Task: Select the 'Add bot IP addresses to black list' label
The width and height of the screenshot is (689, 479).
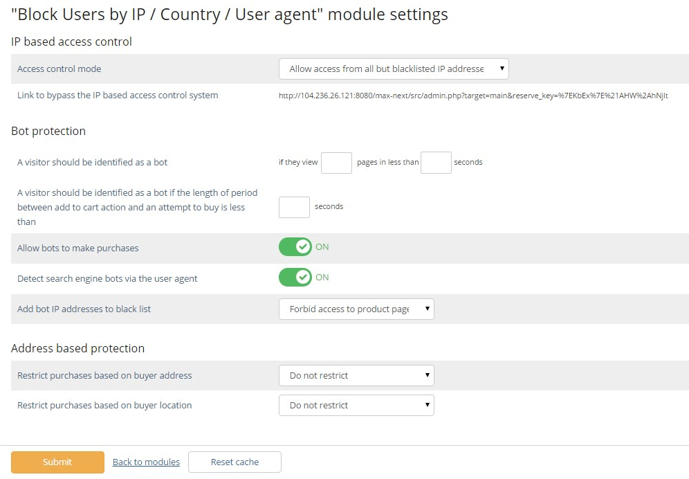Action: 84,309
